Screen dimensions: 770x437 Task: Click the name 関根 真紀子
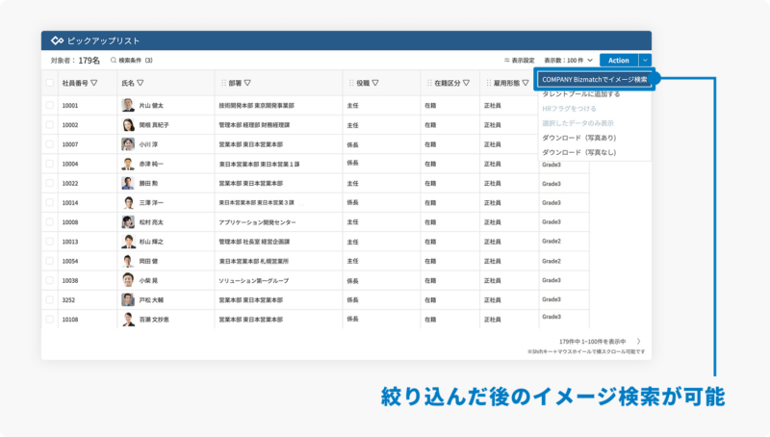pos(154,125)
